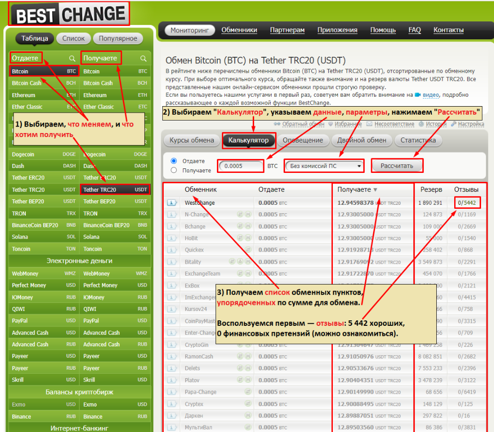
Task: Select Bitcoin BTC in the Отдаете column
Action: click(44, 71)
